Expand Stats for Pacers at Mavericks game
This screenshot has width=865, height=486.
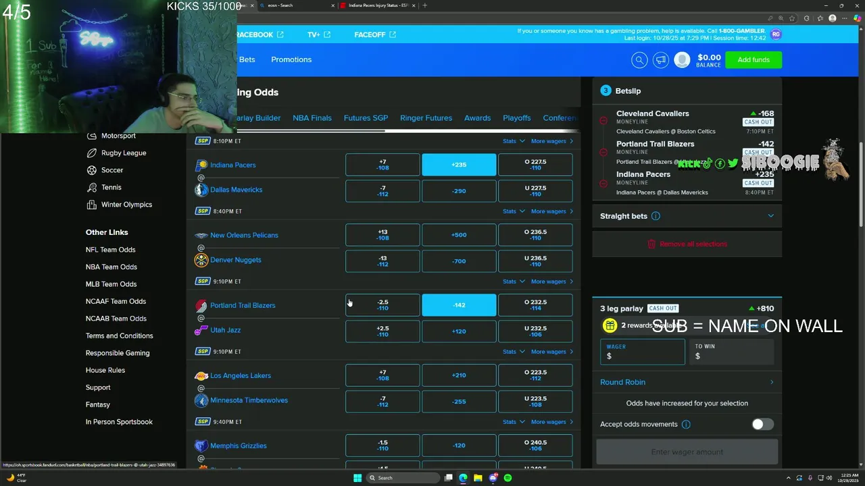point(514,211)
